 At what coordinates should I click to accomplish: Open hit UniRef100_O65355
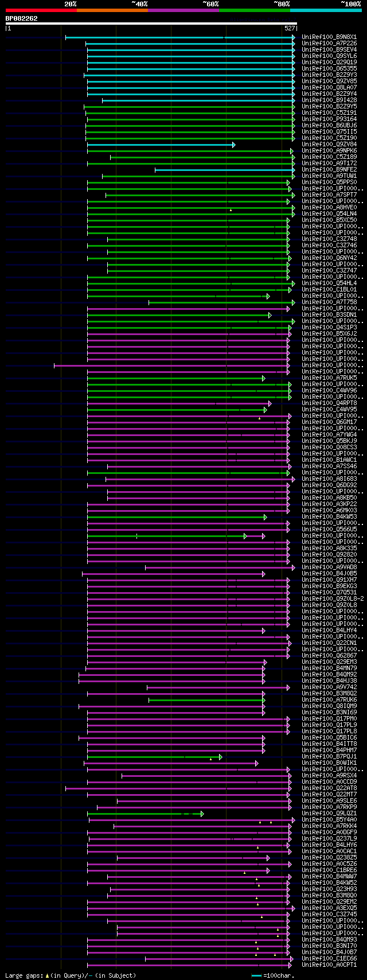click(329, 69)
